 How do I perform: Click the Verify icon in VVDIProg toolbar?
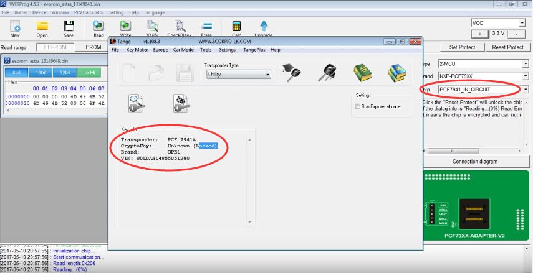pyautogui.click(x=152, y=26)
